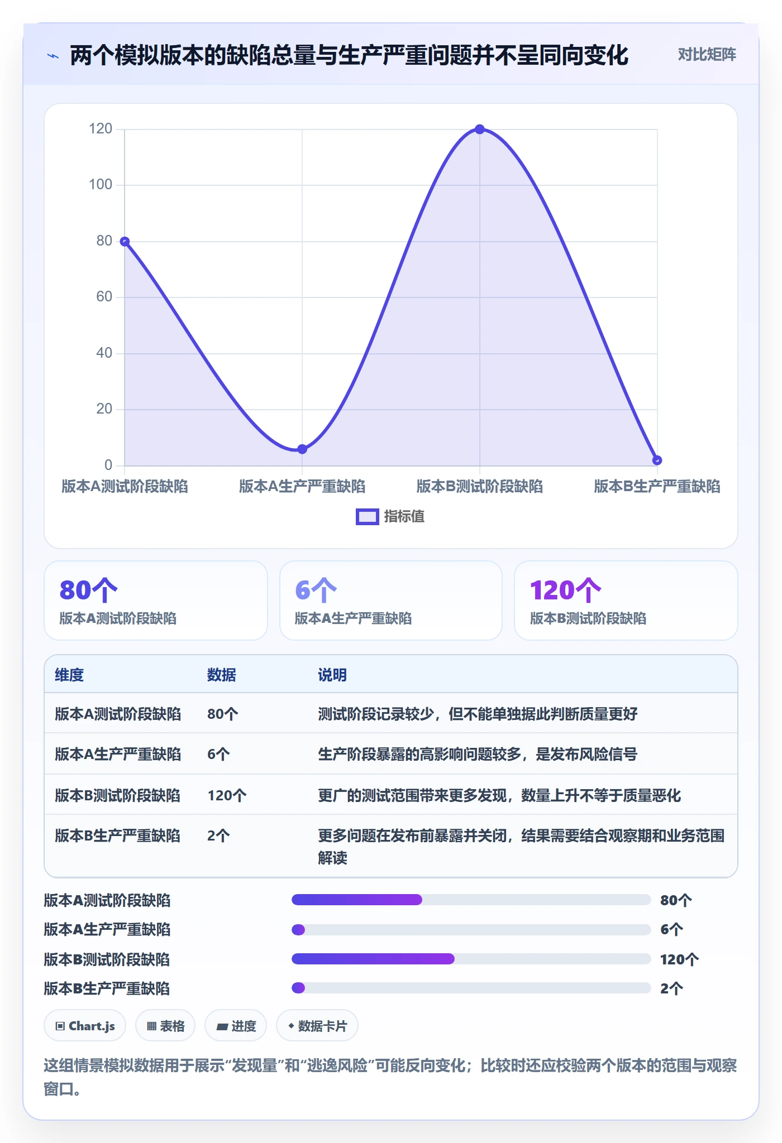Click the chart data point at 版本A生产严重缺陷
782x1143 pixels.
coord(302,449)
